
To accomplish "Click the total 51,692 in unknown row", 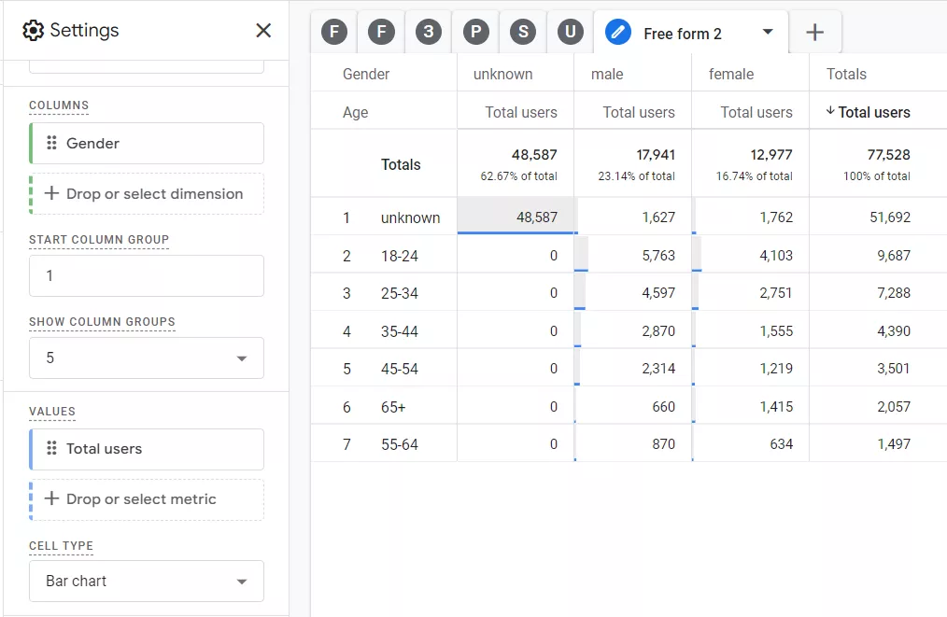I will pyautogui.click(x=890, y=217).
